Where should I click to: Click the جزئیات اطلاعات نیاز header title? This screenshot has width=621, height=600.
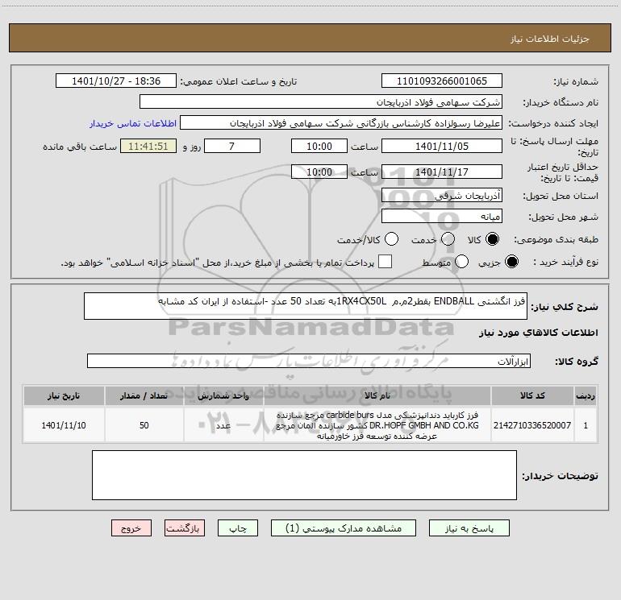coord(549,39)
